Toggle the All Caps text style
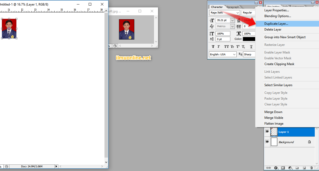Image resolution: width=319 pixels, height=171 pixels. click(226, 47)
